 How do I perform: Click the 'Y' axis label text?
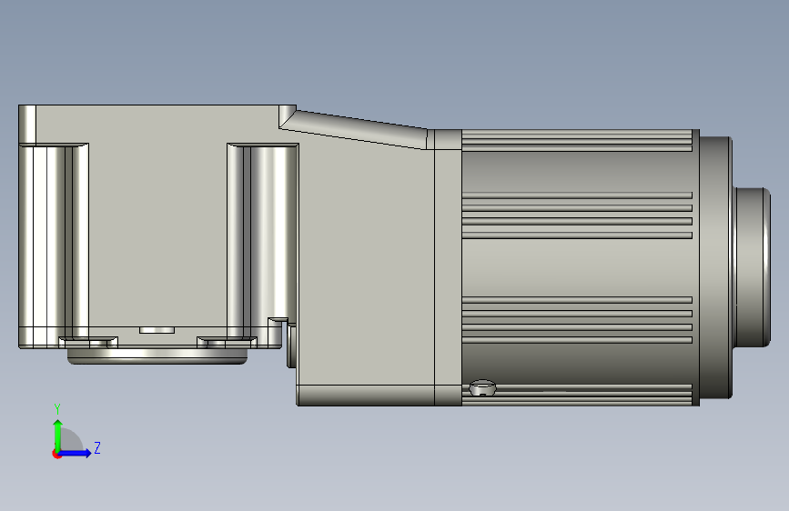(x=57, y=408)
